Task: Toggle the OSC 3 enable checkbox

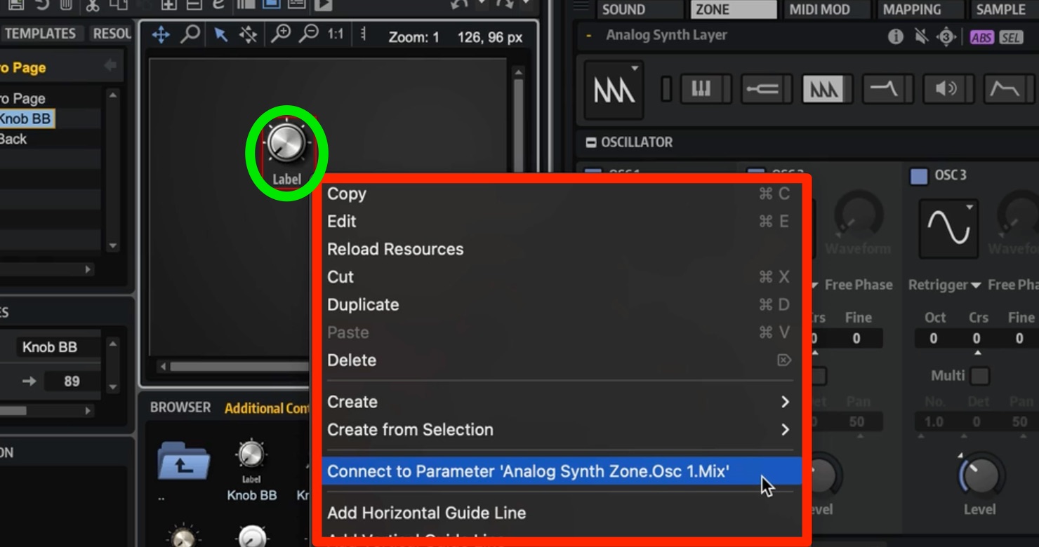Action: (919, 175)
